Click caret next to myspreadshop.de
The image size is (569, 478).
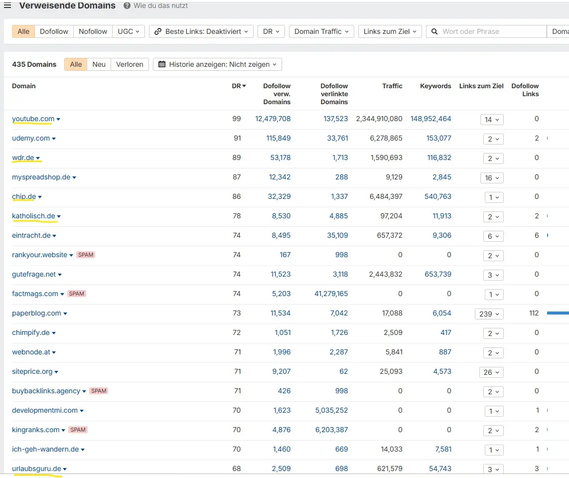point(74,178)
